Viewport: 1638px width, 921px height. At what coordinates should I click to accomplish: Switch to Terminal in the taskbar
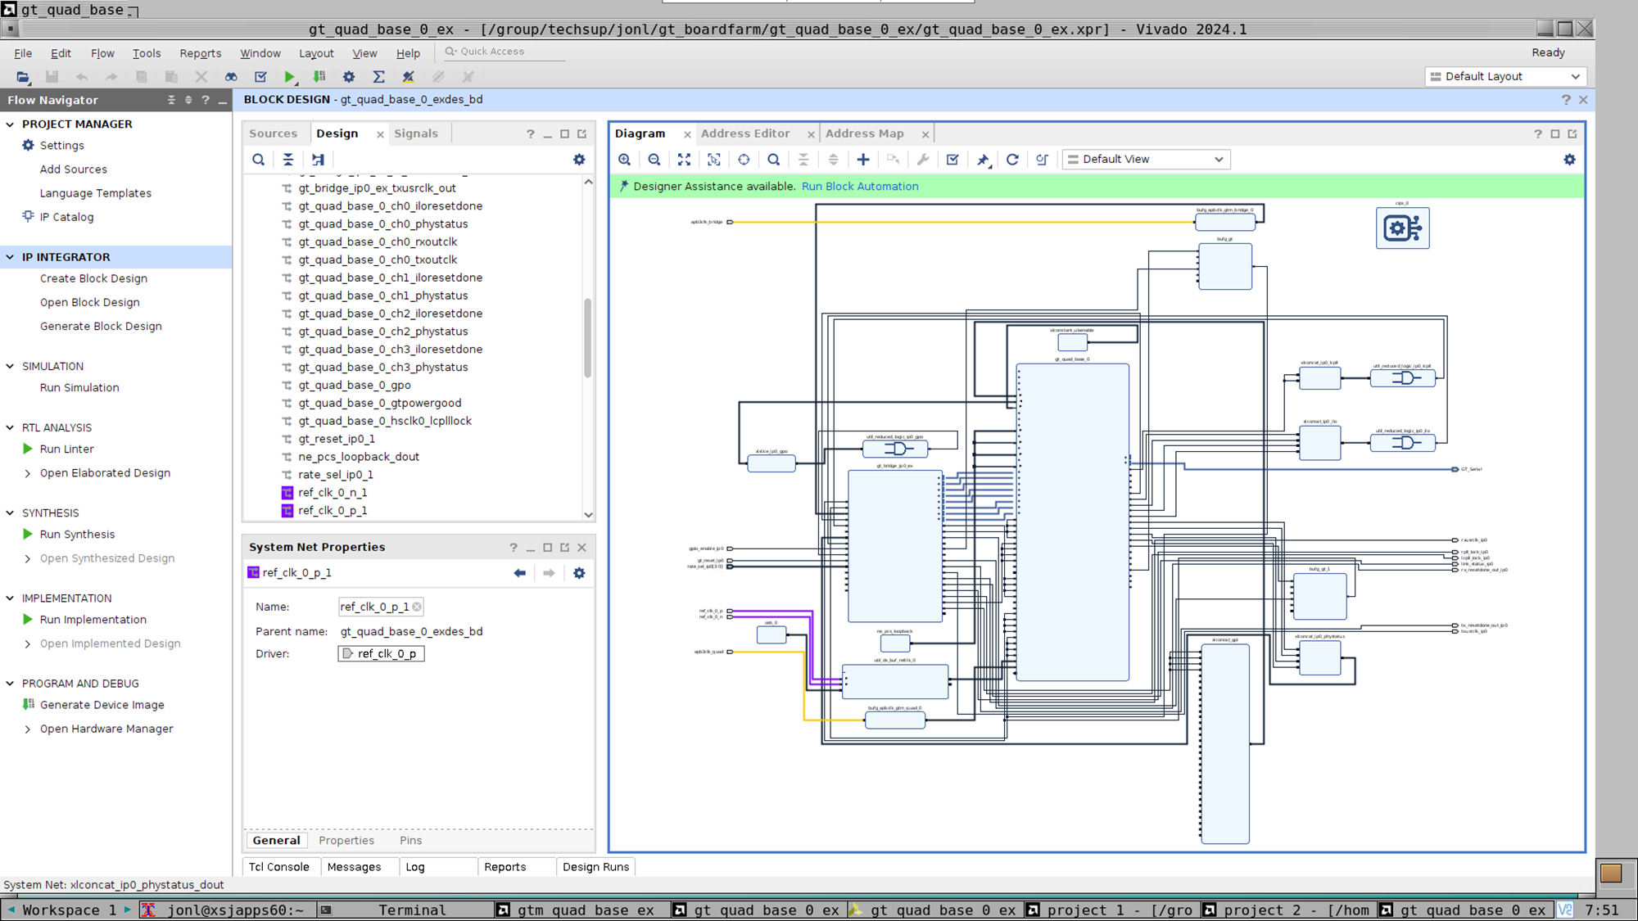404,910
